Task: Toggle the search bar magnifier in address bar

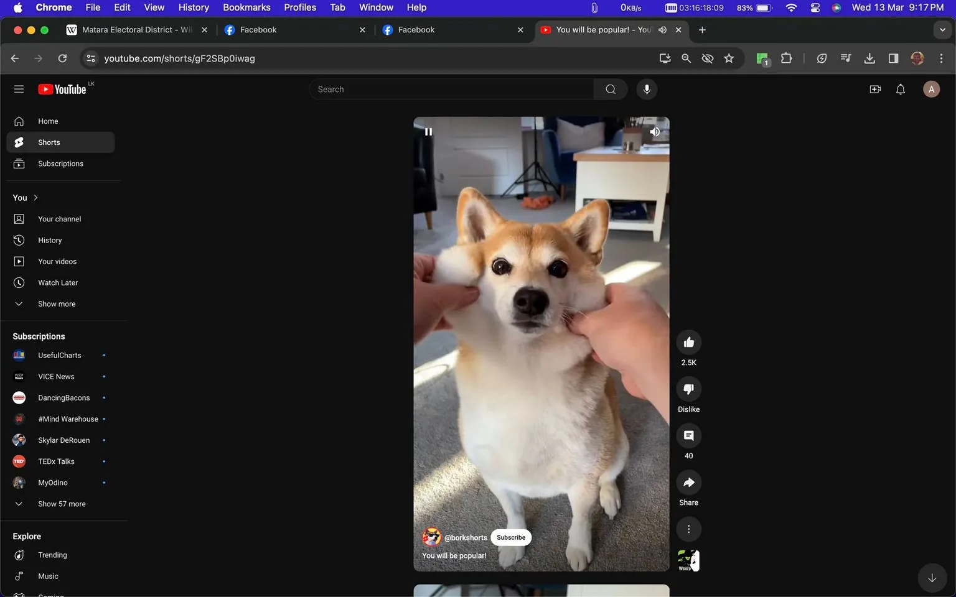Action: 685,58
